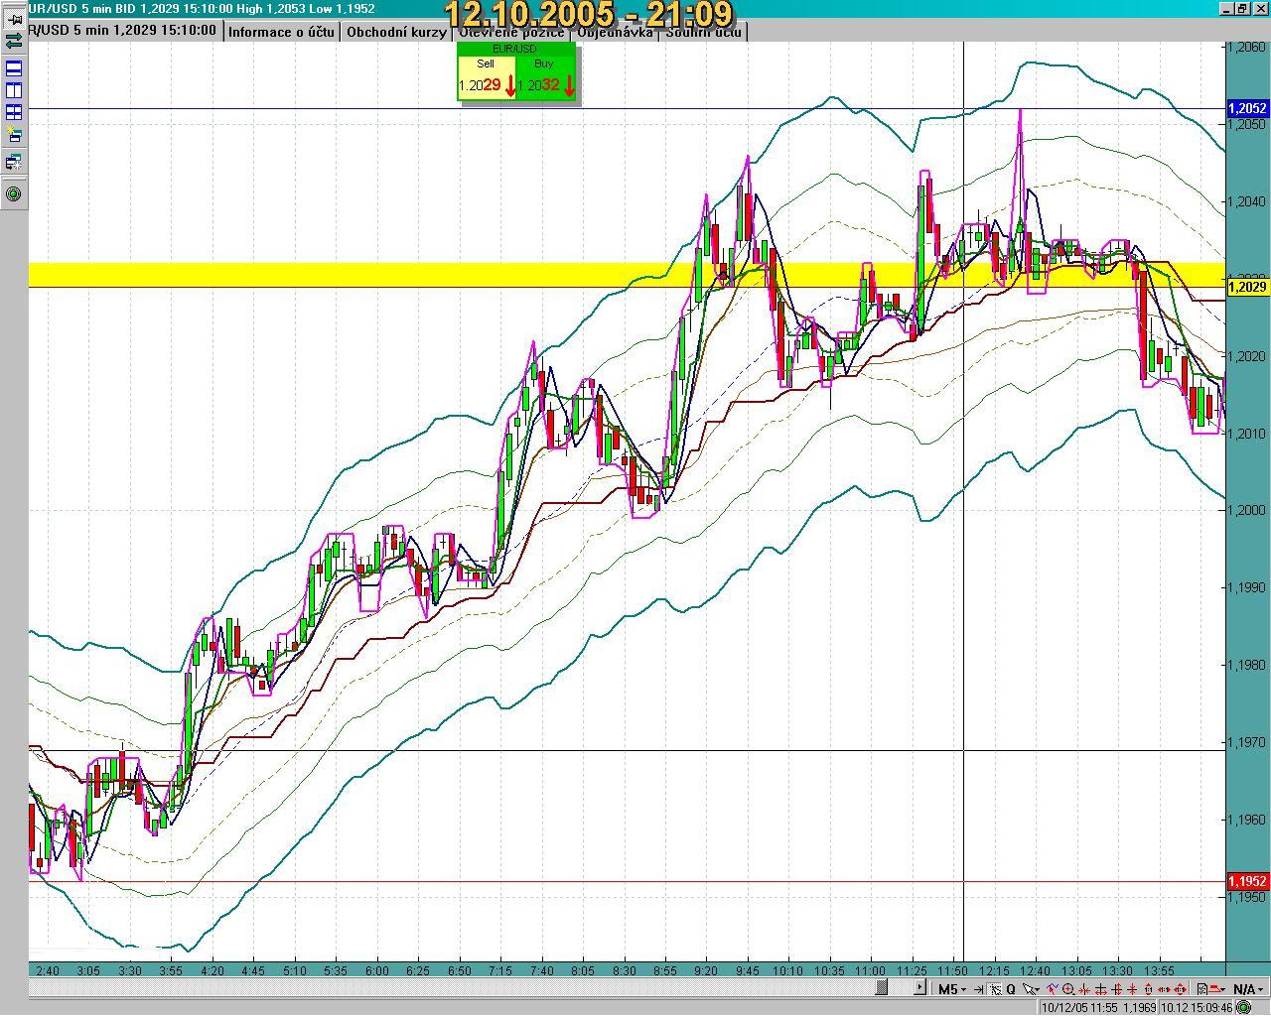Screen dimensions: 1271x1016
Task: Switch to the EUR/USD 5 min chart tab
Action: point(123,31)
